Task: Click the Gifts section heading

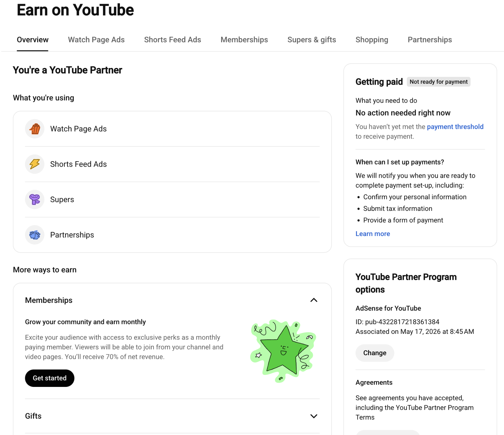Action: click(x=33, y=416)
